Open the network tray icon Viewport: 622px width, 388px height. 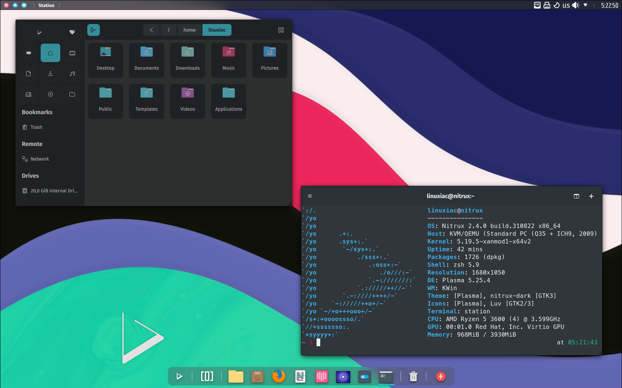pos(537,5)
